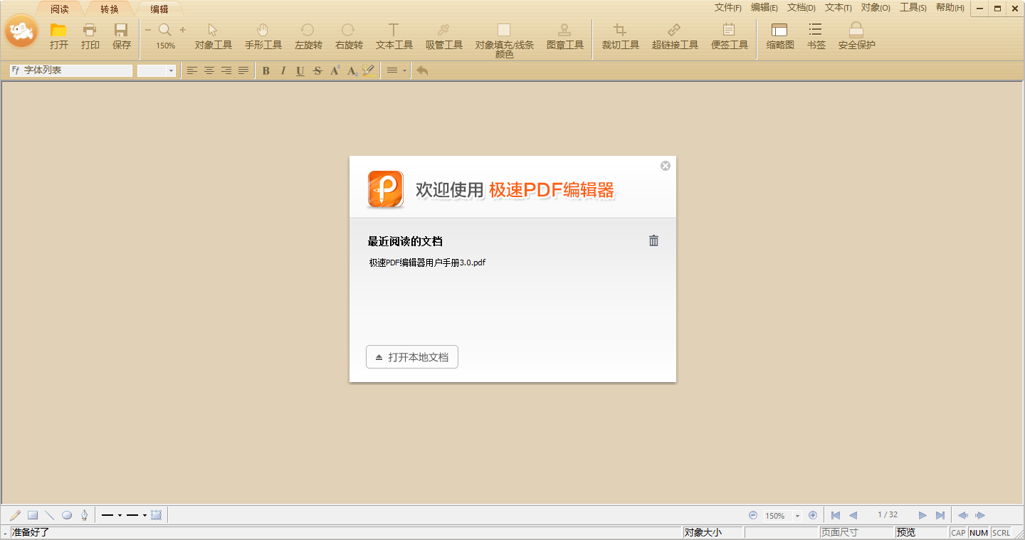Select the pen tool in bottom toolbar

click(84, 514)
